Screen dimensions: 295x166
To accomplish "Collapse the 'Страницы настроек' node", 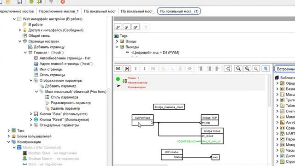I will click(20, 41).
